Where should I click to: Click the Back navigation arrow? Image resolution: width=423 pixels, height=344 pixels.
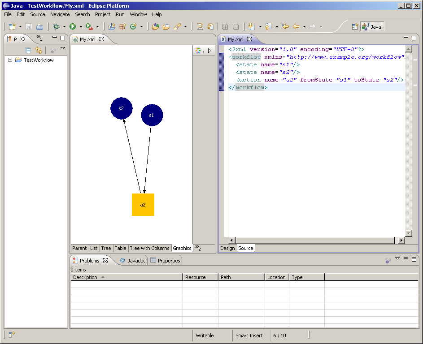(296, 27)
